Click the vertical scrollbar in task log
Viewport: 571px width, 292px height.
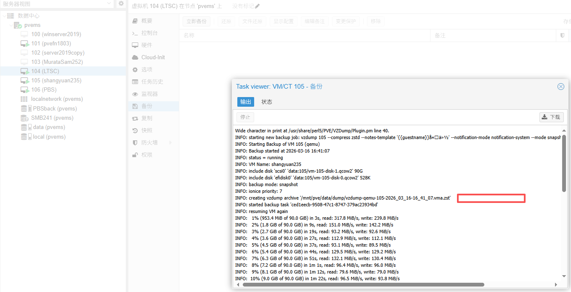tap(564, 163)
